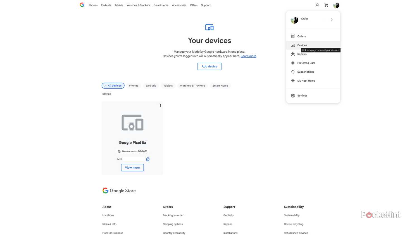Click the Devices icon in account menu
The width and height of the screenshot is (419, 235).
coord(293,45)
